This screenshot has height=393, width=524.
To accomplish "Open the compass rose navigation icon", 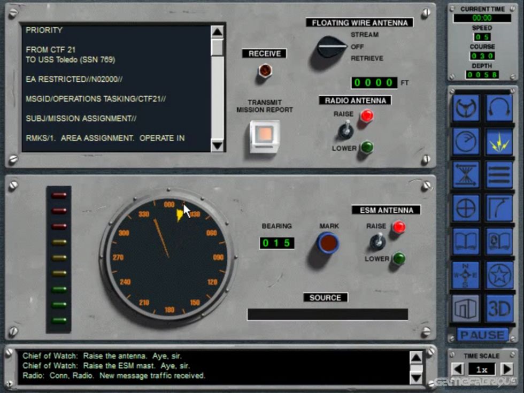I will 466,275.
